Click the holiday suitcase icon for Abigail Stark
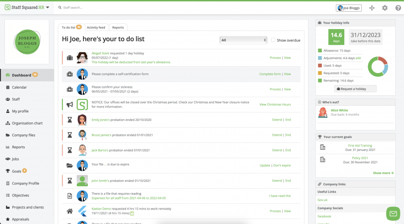The width and height of the screenshot is (404, 224). (x=70, y=58)
